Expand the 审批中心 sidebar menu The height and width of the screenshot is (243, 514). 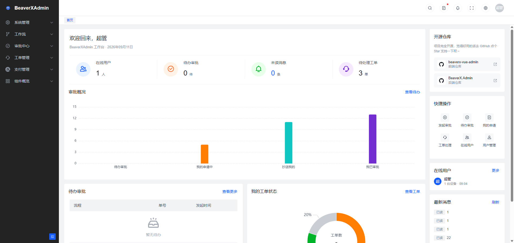29,46
